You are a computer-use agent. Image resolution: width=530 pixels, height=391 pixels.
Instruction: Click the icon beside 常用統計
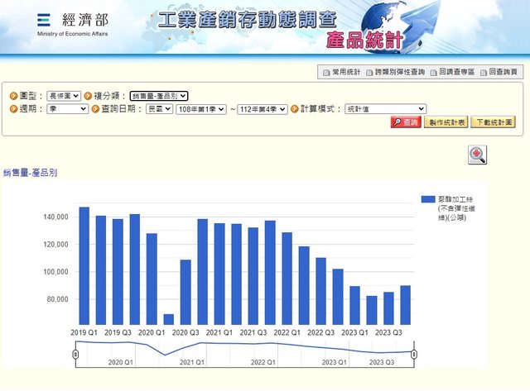325,73
